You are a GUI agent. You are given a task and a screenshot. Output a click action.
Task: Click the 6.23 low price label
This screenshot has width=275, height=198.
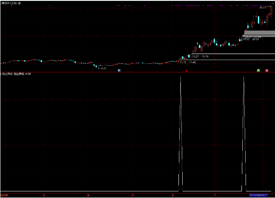103,68
